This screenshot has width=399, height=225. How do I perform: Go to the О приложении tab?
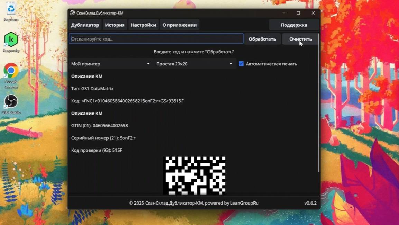point(180,25)
